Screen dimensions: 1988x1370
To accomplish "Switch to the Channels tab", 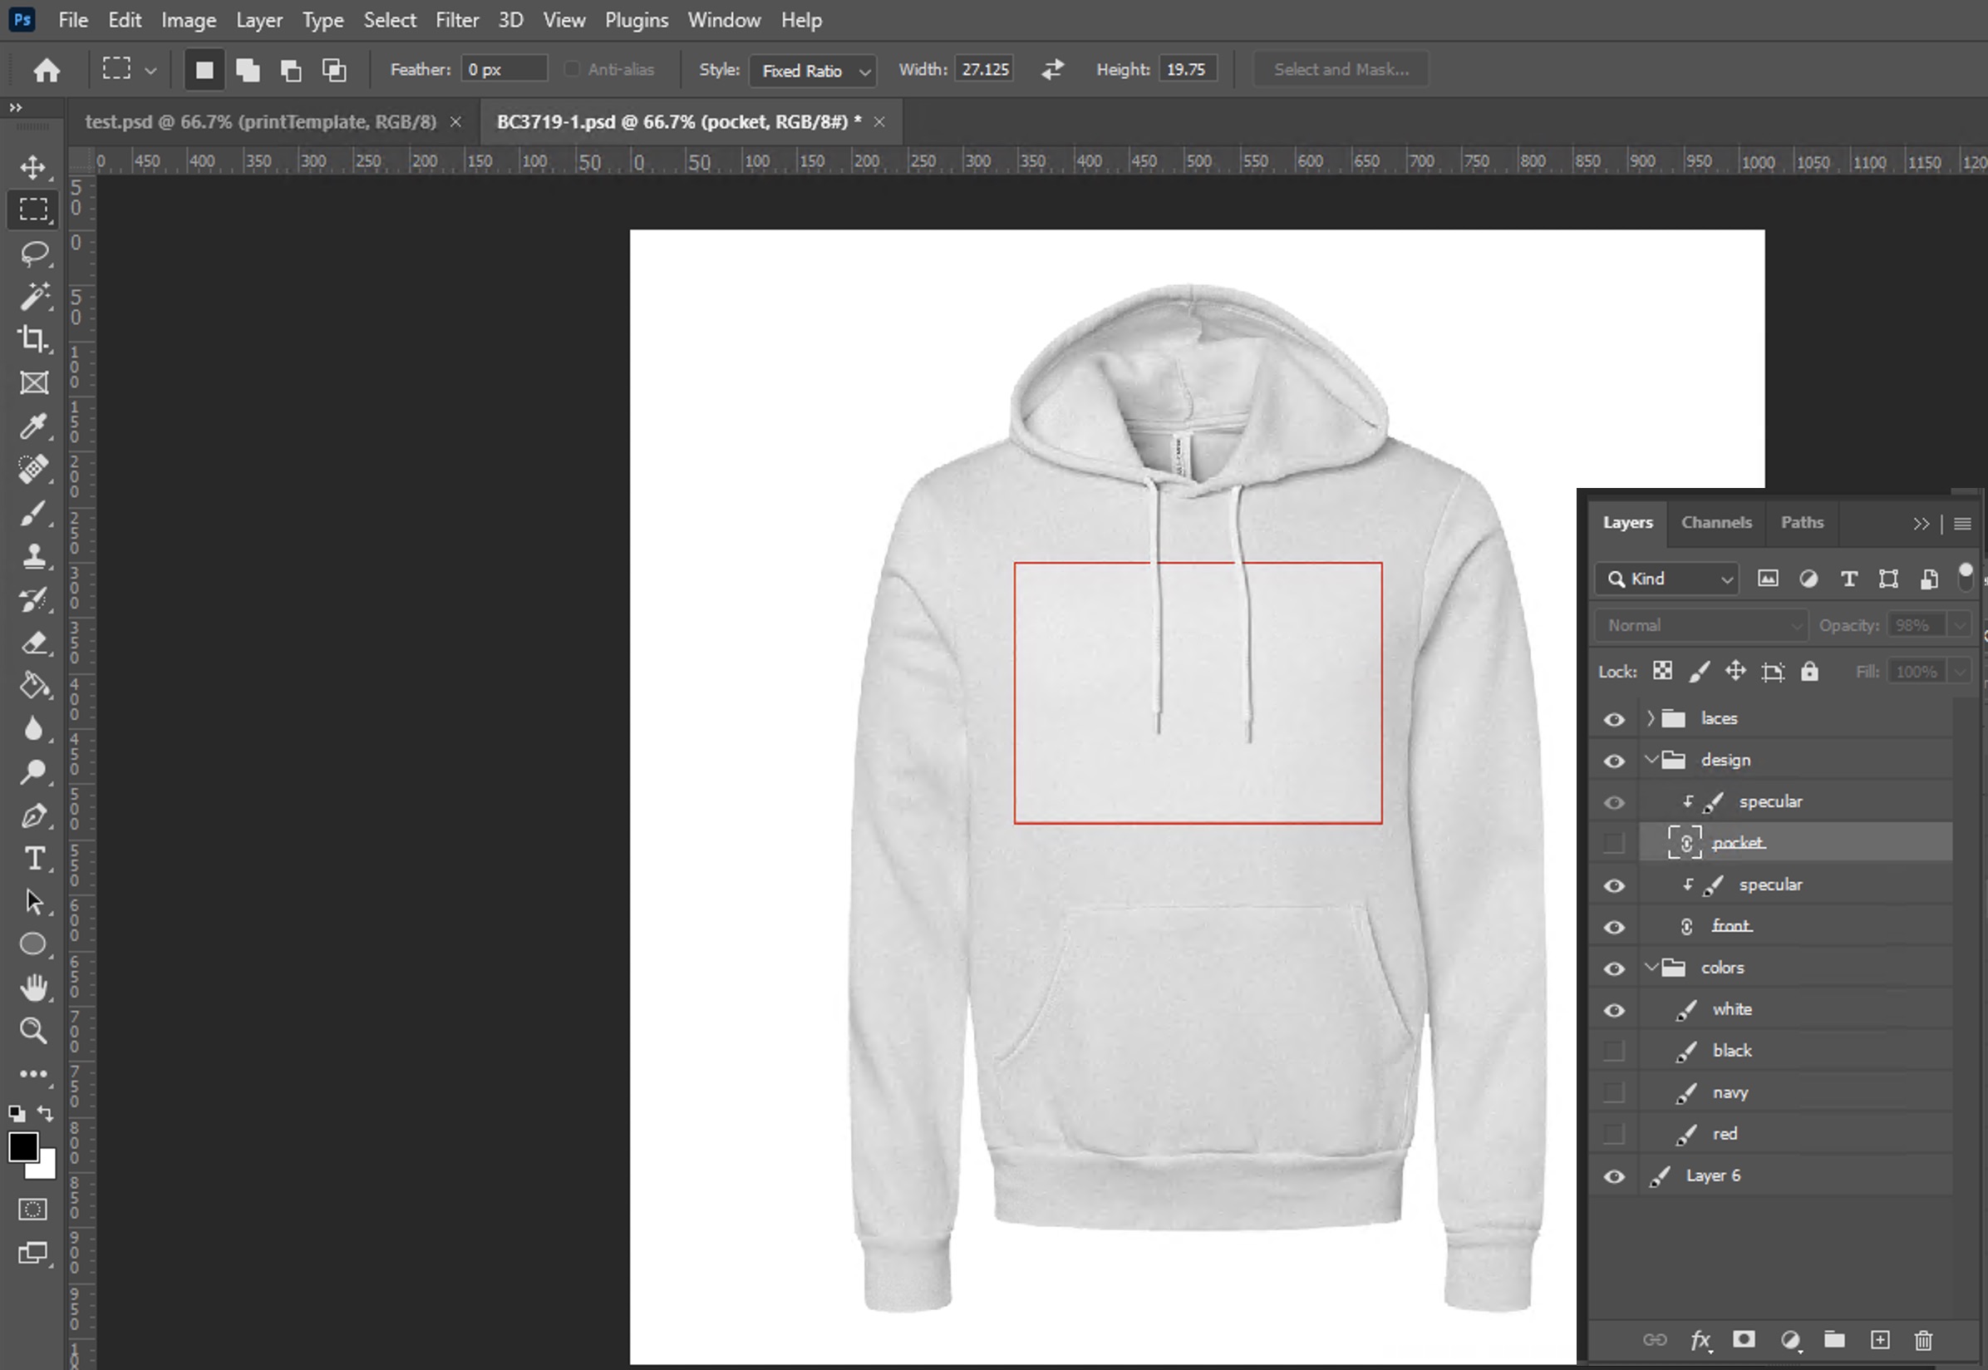I will [1716, 522].
